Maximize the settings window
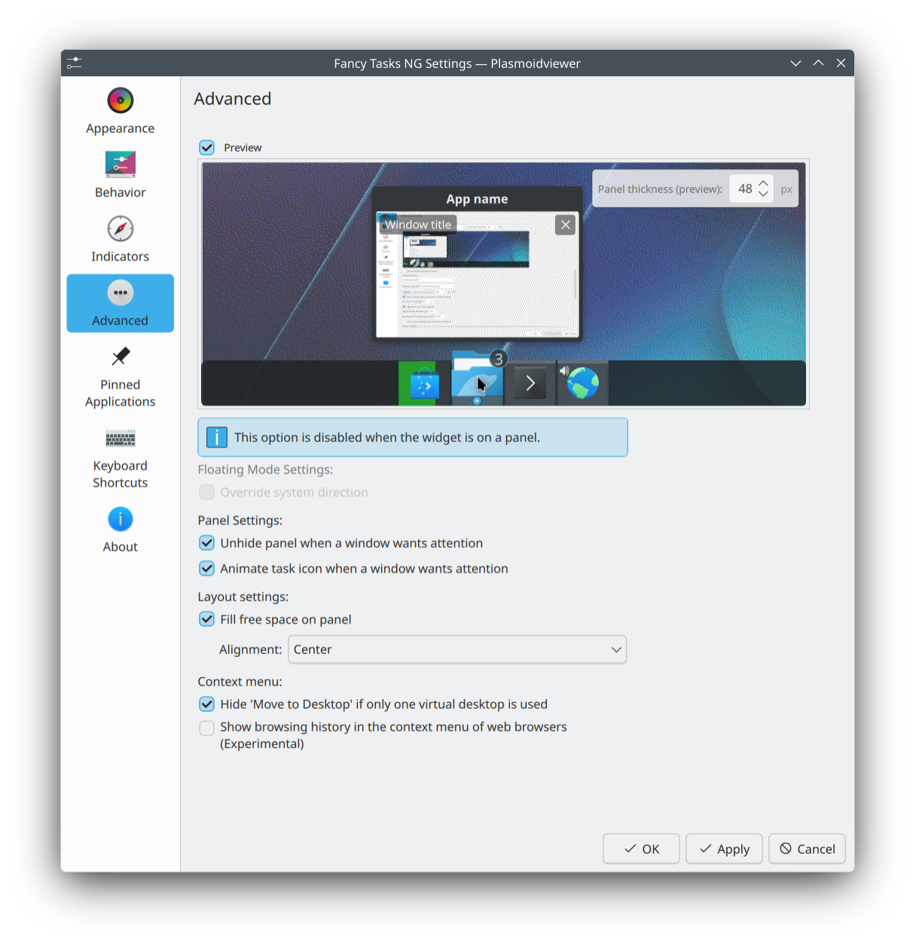Screen dimensions: 916x944 [818, 63]
